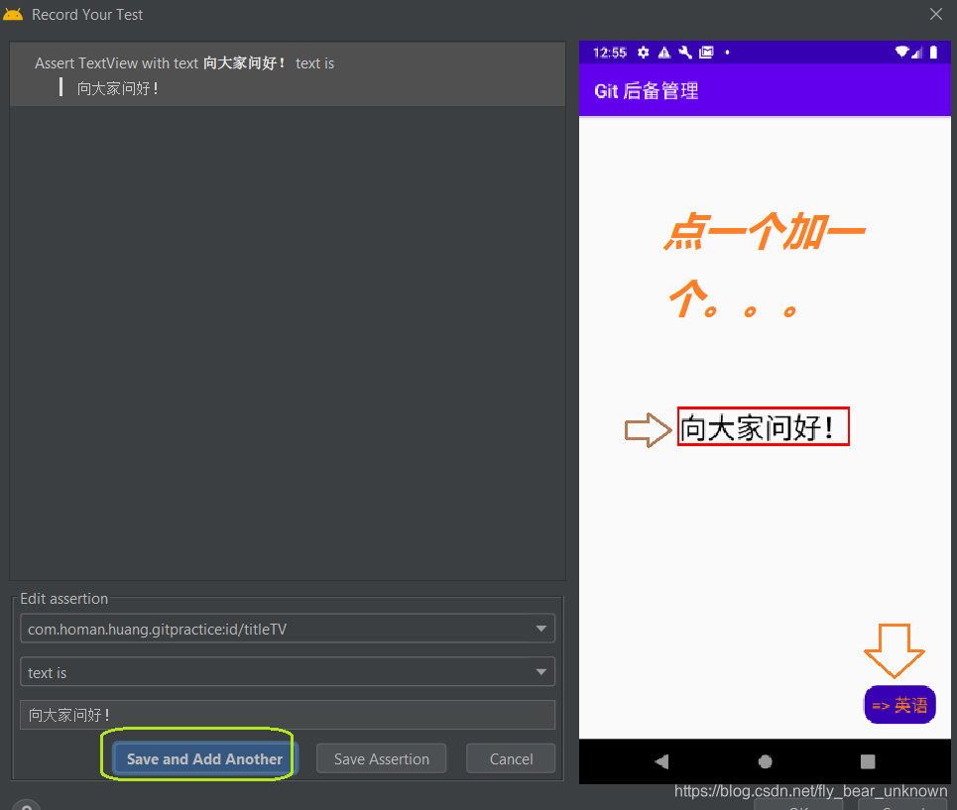Tap the warning triangle status icon
This screenshot has height=810, width=957.
664,53
